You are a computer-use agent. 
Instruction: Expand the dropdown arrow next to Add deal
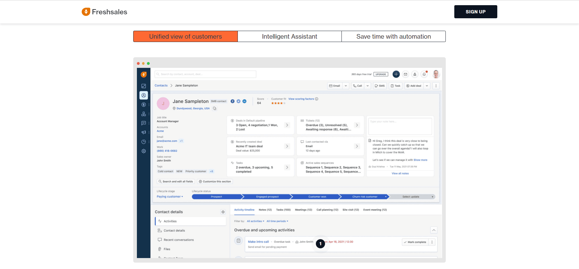(x=427, y=86)
